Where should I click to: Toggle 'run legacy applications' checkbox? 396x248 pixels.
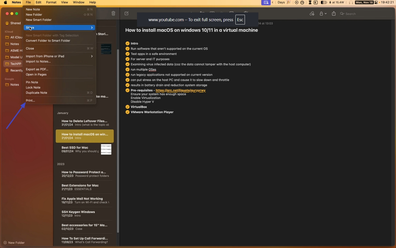(127, 75)
